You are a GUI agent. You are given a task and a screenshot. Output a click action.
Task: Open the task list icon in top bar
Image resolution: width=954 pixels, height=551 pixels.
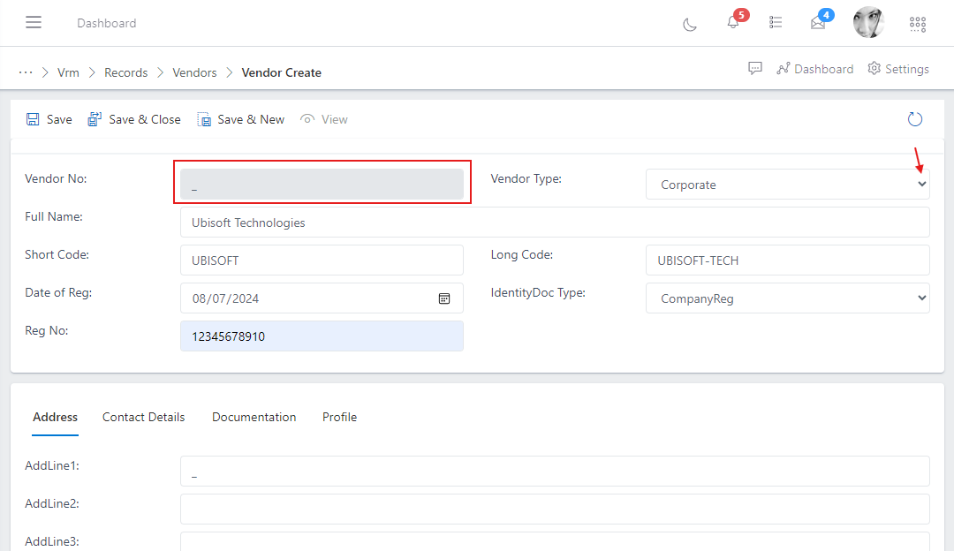(776, 22)
